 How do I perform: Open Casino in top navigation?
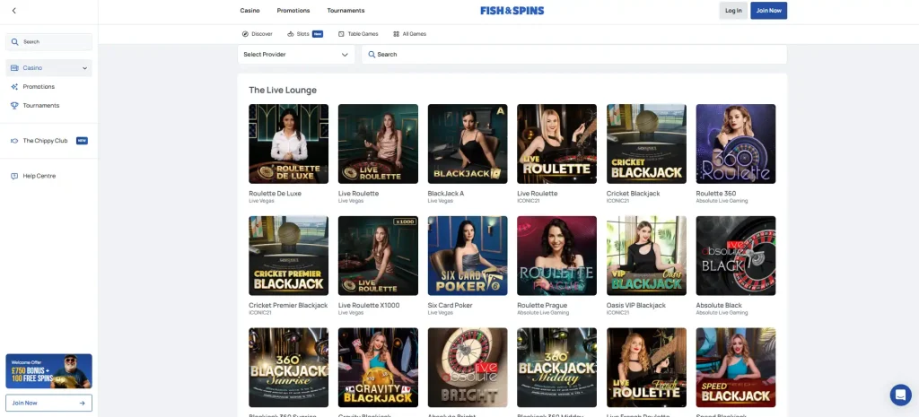click(249, 11)
